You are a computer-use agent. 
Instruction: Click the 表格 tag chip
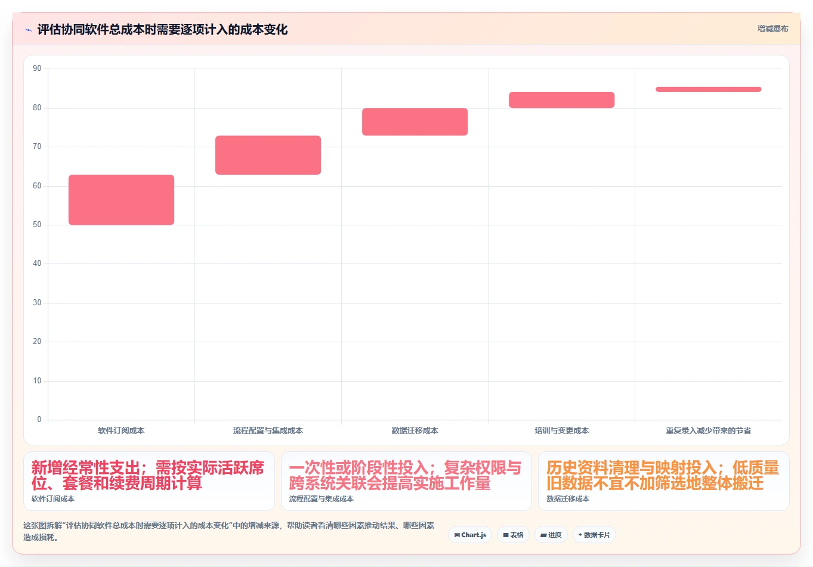(513, 535)
